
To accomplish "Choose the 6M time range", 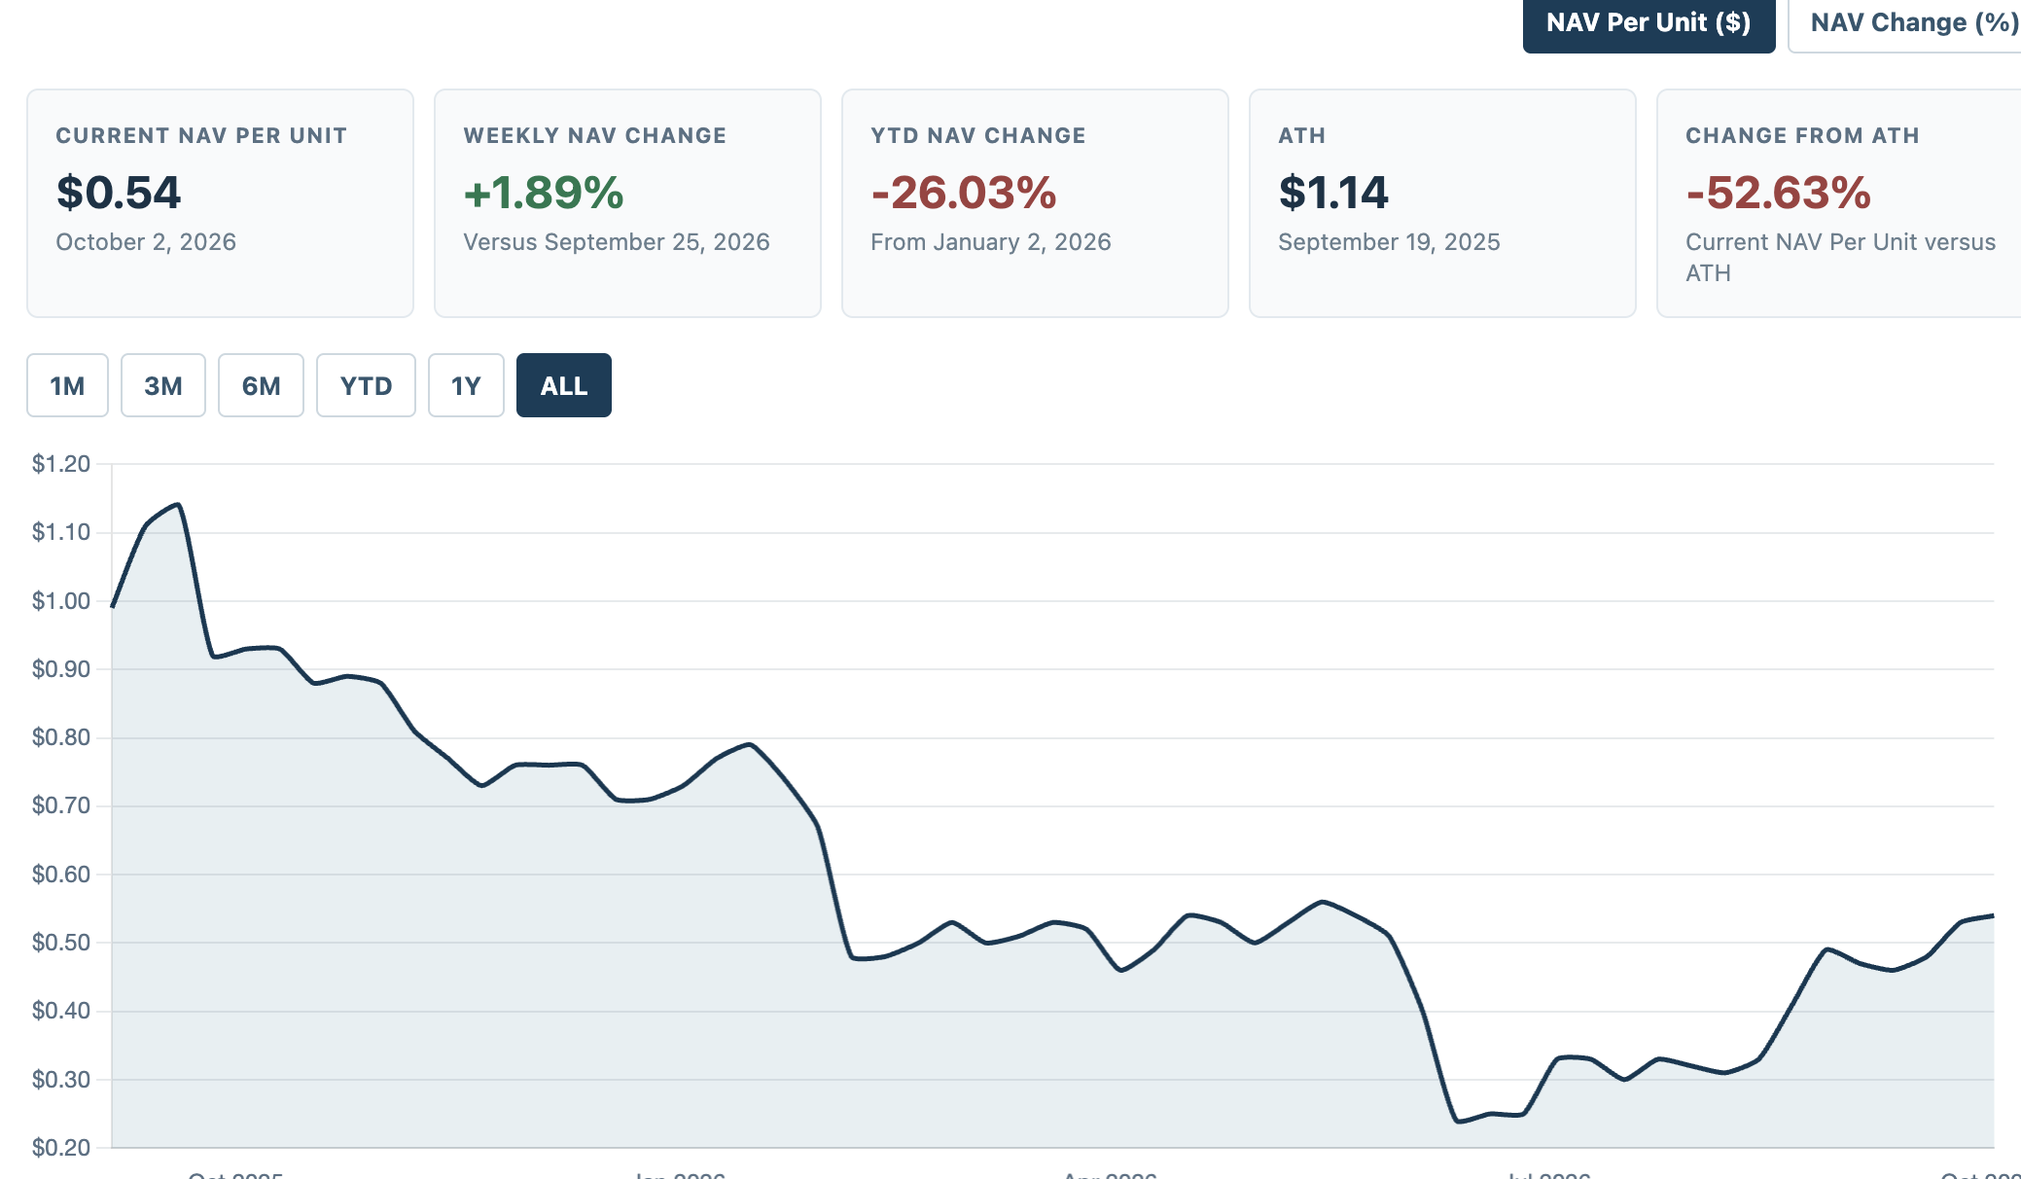I will tap(261, 385).
